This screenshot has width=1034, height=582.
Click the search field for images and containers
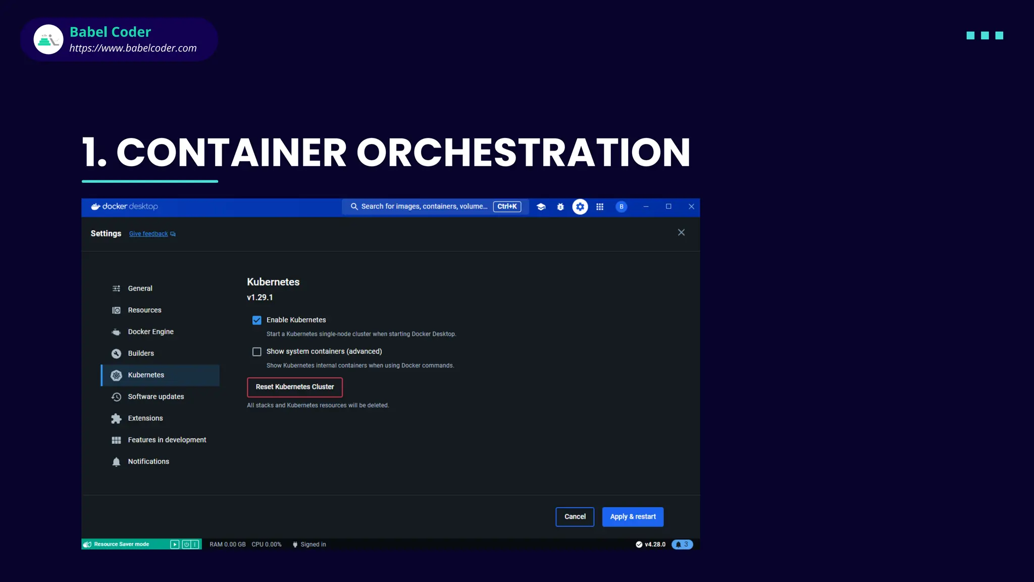pos(435,207)
